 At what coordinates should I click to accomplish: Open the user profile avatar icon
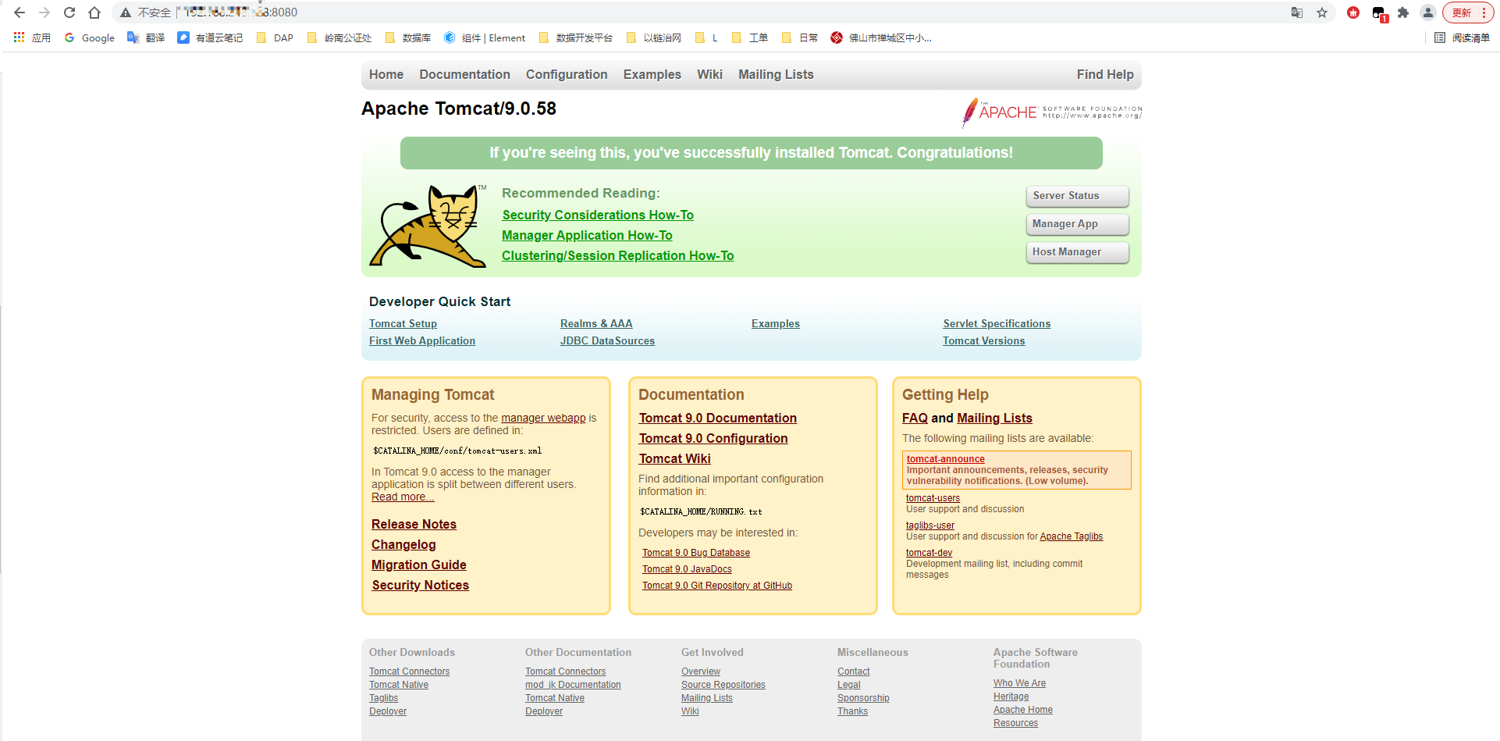[1428, 12]
